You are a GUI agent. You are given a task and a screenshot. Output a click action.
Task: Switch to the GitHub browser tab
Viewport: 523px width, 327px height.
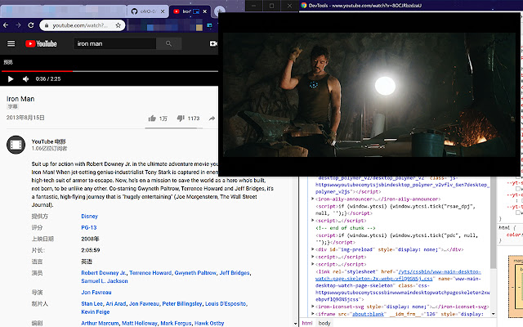tap(140, 11)
